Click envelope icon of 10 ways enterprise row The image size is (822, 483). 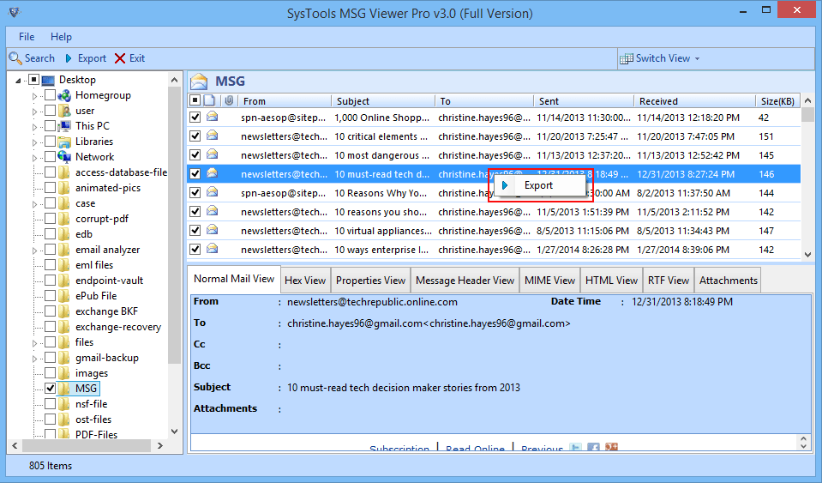tap(213, 249)
